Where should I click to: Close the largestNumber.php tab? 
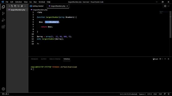coord(67,6)
